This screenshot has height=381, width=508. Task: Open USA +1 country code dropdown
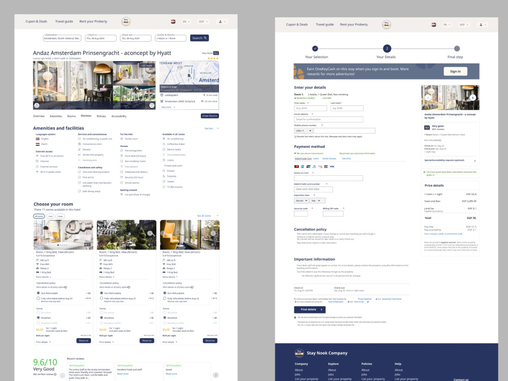303,131
